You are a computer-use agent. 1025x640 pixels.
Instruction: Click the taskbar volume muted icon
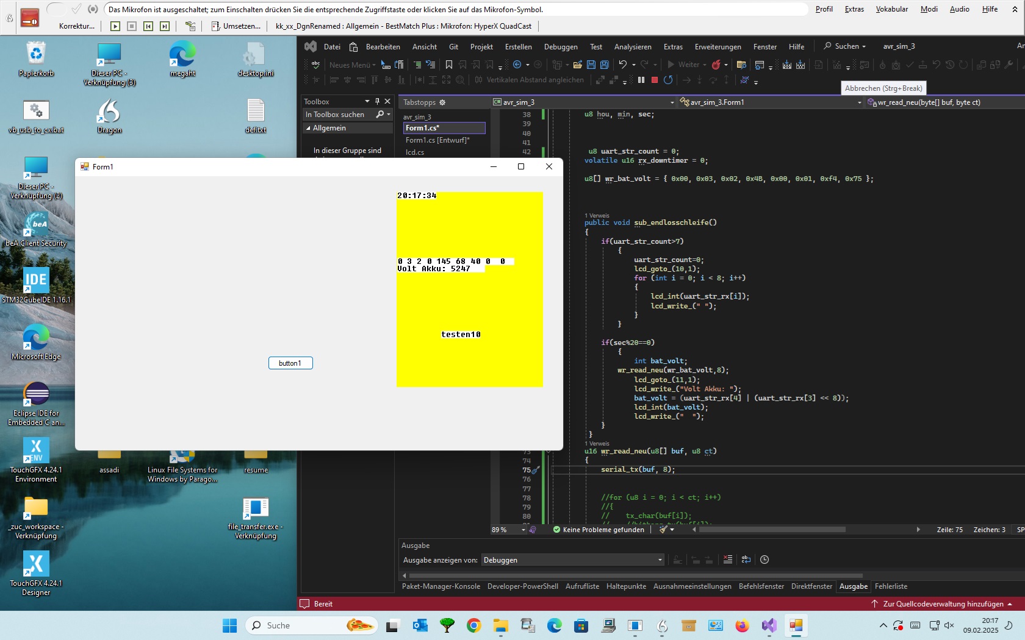coord(949,625)
